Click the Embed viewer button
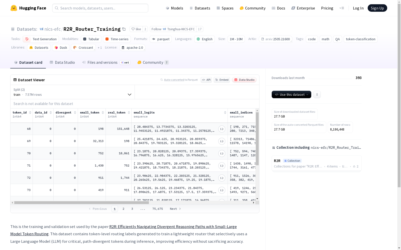Screen dimensions: 401x250 (222, 80)
